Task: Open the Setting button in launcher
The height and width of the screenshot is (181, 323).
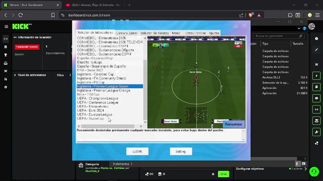Action: tap(181, 151)
